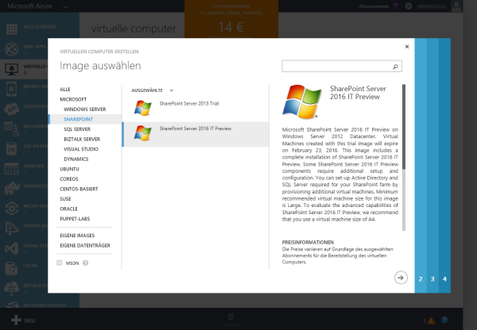Open Batch services icon in sidebar

[x=12, y=129]
